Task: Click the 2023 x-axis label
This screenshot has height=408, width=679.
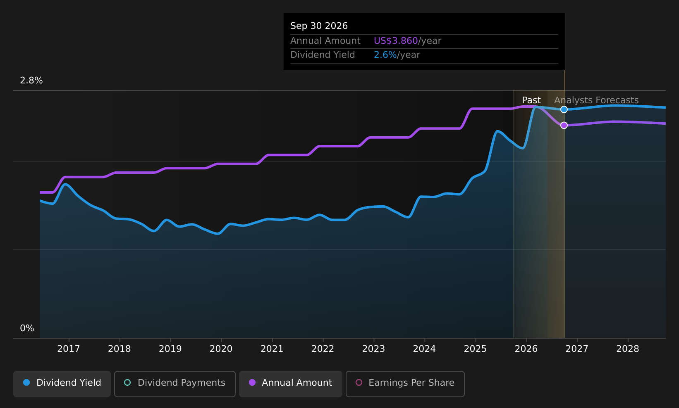Action: point(374,349)
